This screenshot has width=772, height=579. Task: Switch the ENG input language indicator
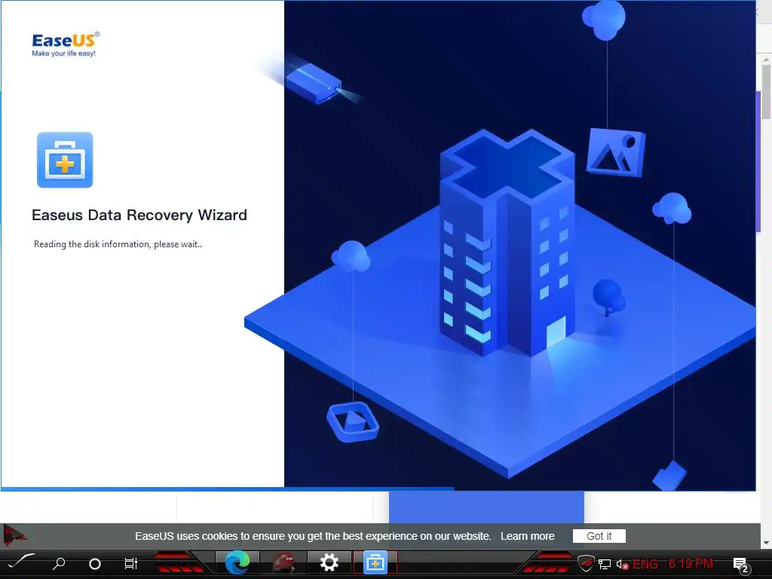tap(645, 564)
